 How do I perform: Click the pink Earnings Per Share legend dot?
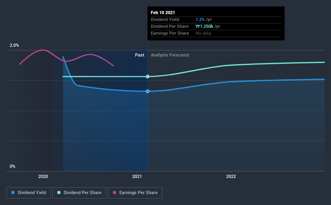tap(114, 192)
